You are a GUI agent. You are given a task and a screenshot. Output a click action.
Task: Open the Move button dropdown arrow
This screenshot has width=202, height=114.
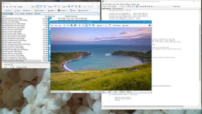21,10
